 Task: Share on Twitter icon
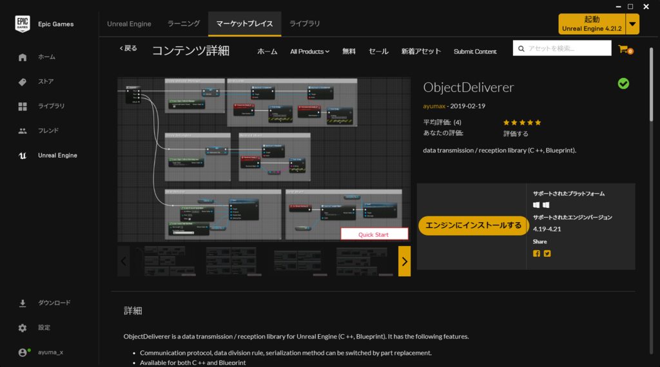pos(547,254)
